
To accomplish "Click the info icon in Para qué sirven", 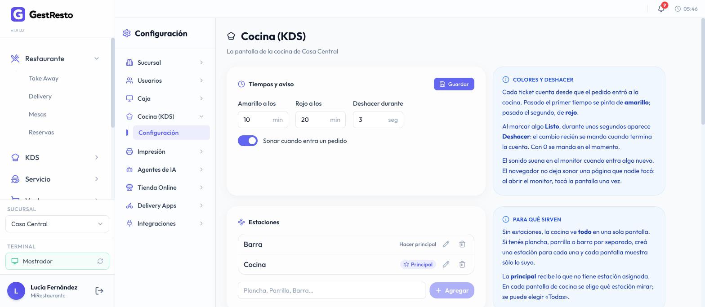I will point(506,219).
